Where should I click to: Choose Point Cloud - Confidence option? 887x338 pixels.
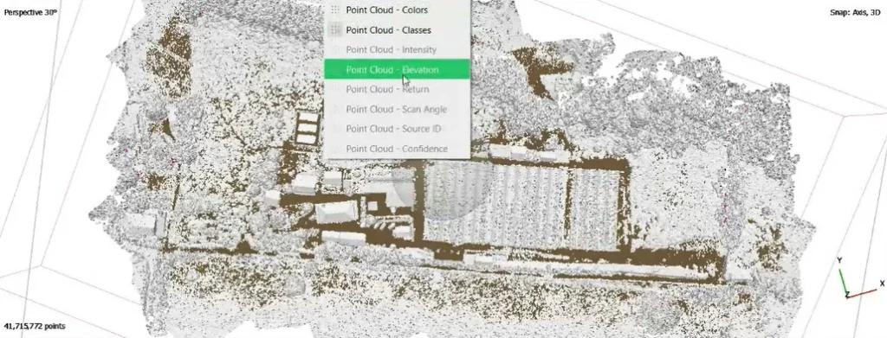coord(397,149)
